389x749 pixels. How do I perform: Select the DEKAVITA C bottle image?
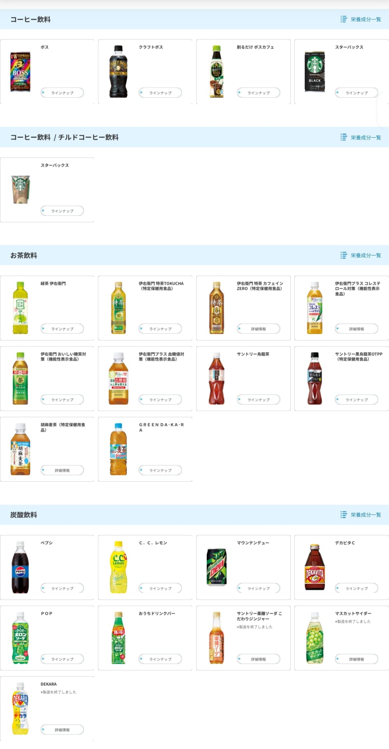314,567
